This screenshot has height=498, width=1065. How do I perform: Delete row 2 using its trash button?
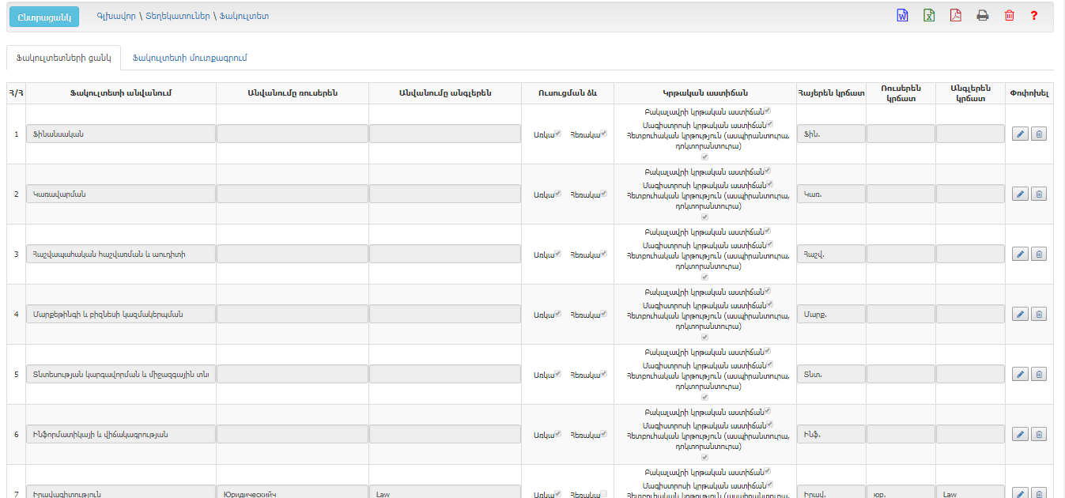(x=1039, y=194)
